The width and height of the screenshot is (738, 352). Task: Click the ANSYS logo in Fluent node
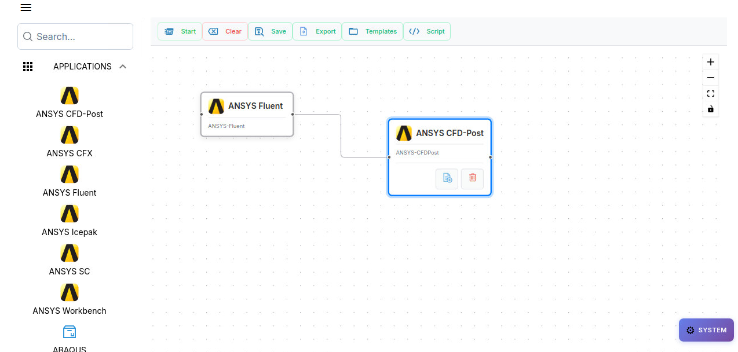(x=216, y=106)
